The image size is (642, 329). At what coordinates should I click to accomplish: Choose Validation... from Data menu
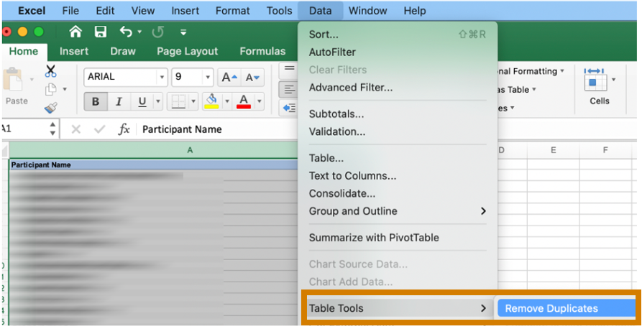(x=398, y=131)
